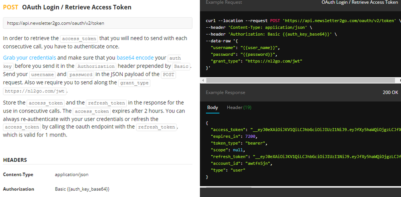Click the left arrow of code scrollbar
Image resolution: width=401 pixels, height=197 pixels.
203,80
